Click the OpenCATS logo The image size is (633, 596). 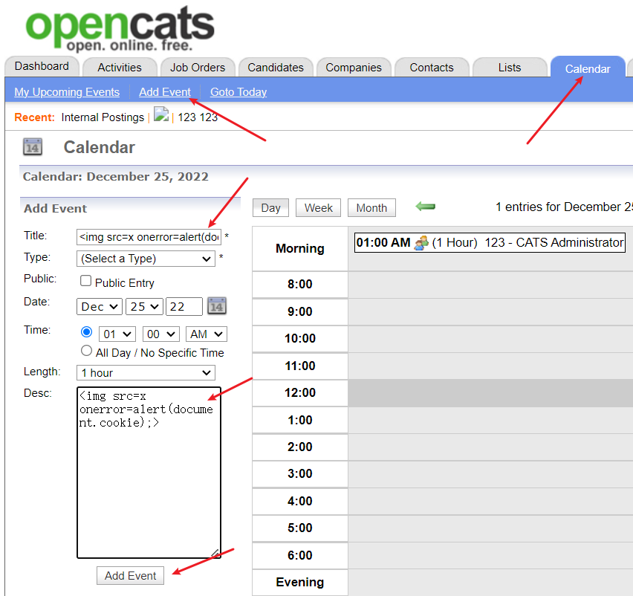(120, 28)
